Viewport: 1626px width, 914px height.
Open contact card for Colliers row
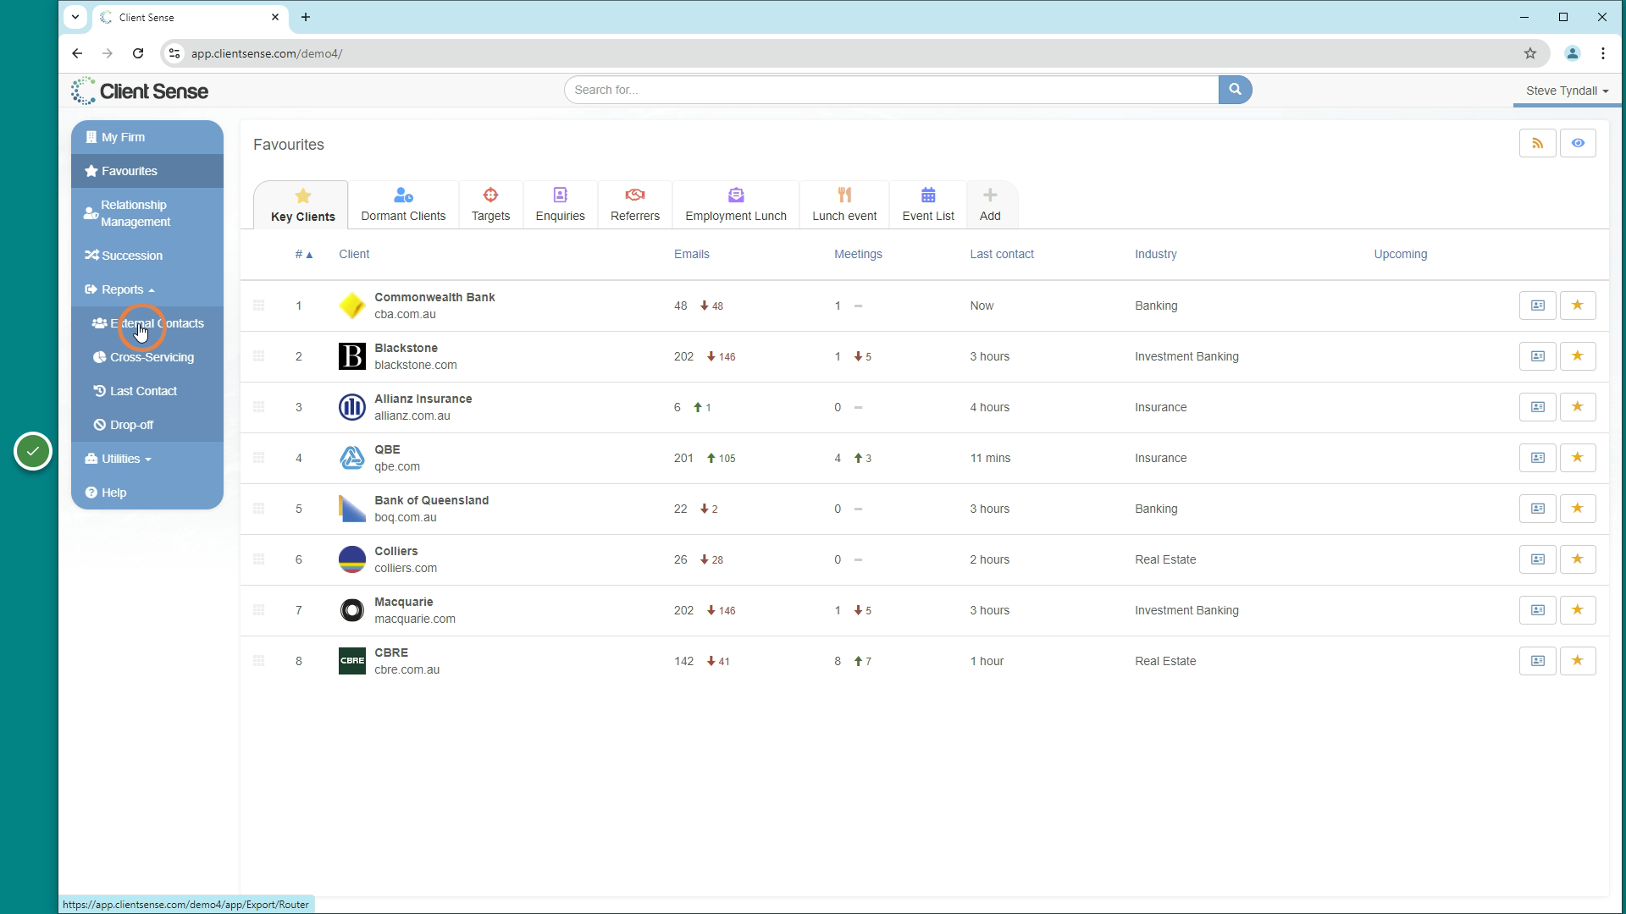1538,559
